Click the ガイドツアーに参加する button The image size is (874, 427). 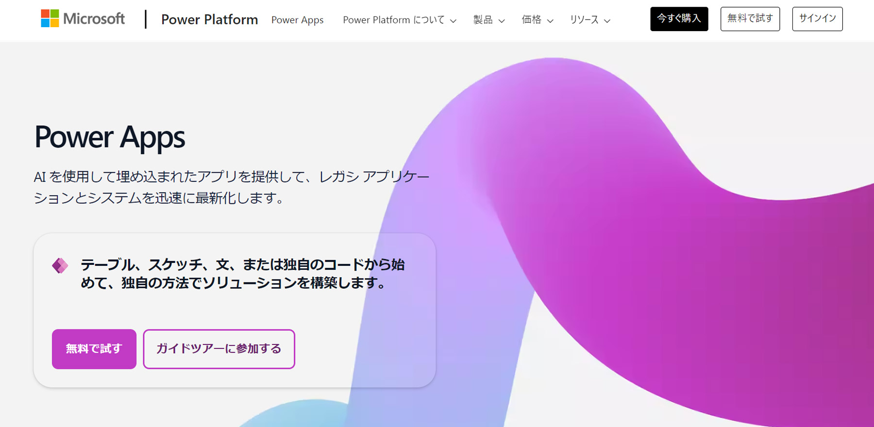click(x=219, y=349)
